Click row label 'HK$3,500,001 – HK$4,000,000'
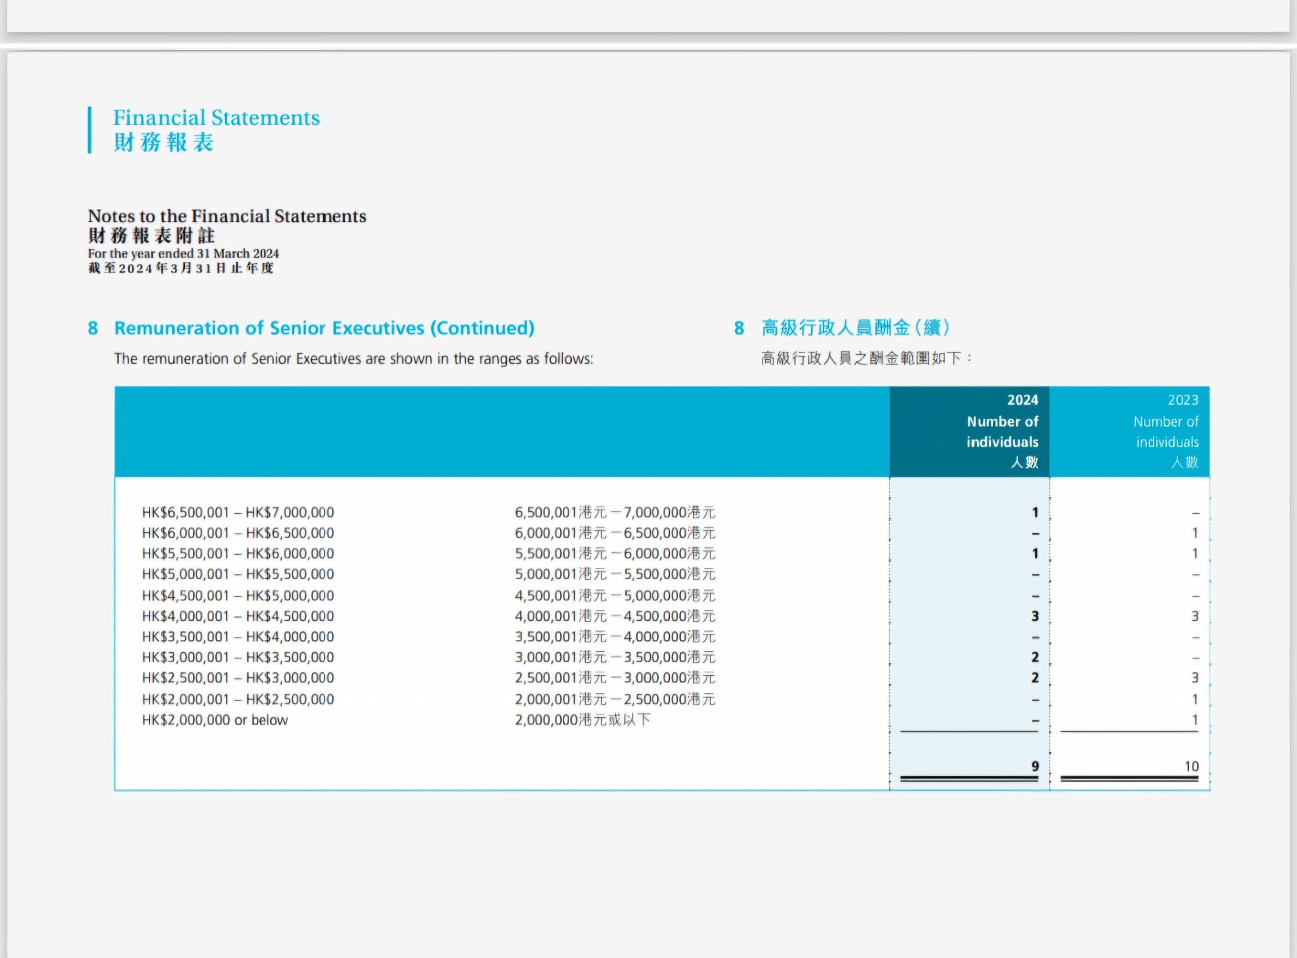The height and width of the screenshot is (958, 1297). click(238, 637)
